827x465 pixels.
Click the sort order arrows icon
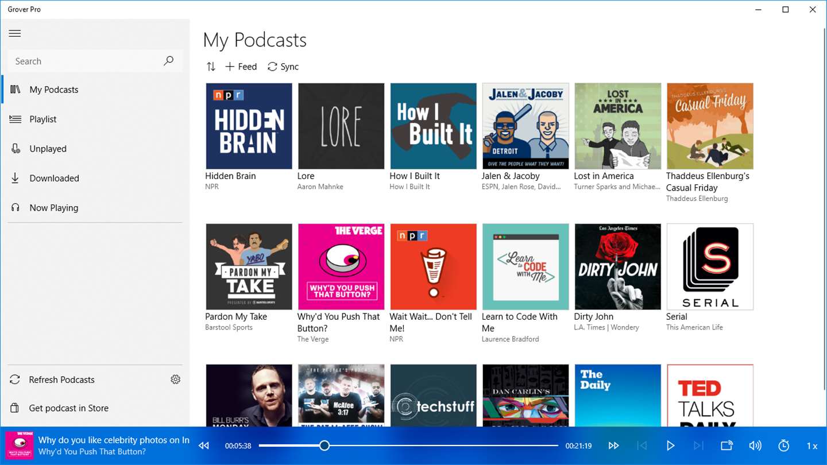click(211, 67)
